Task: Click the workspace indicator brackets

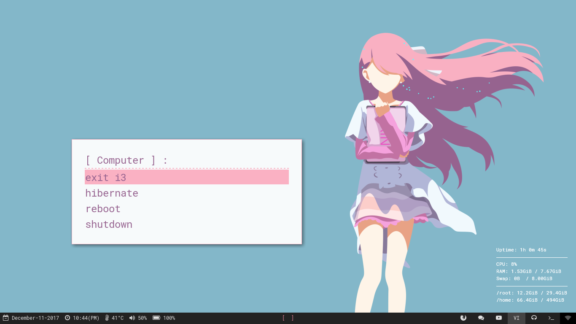Action: point(288,318)
